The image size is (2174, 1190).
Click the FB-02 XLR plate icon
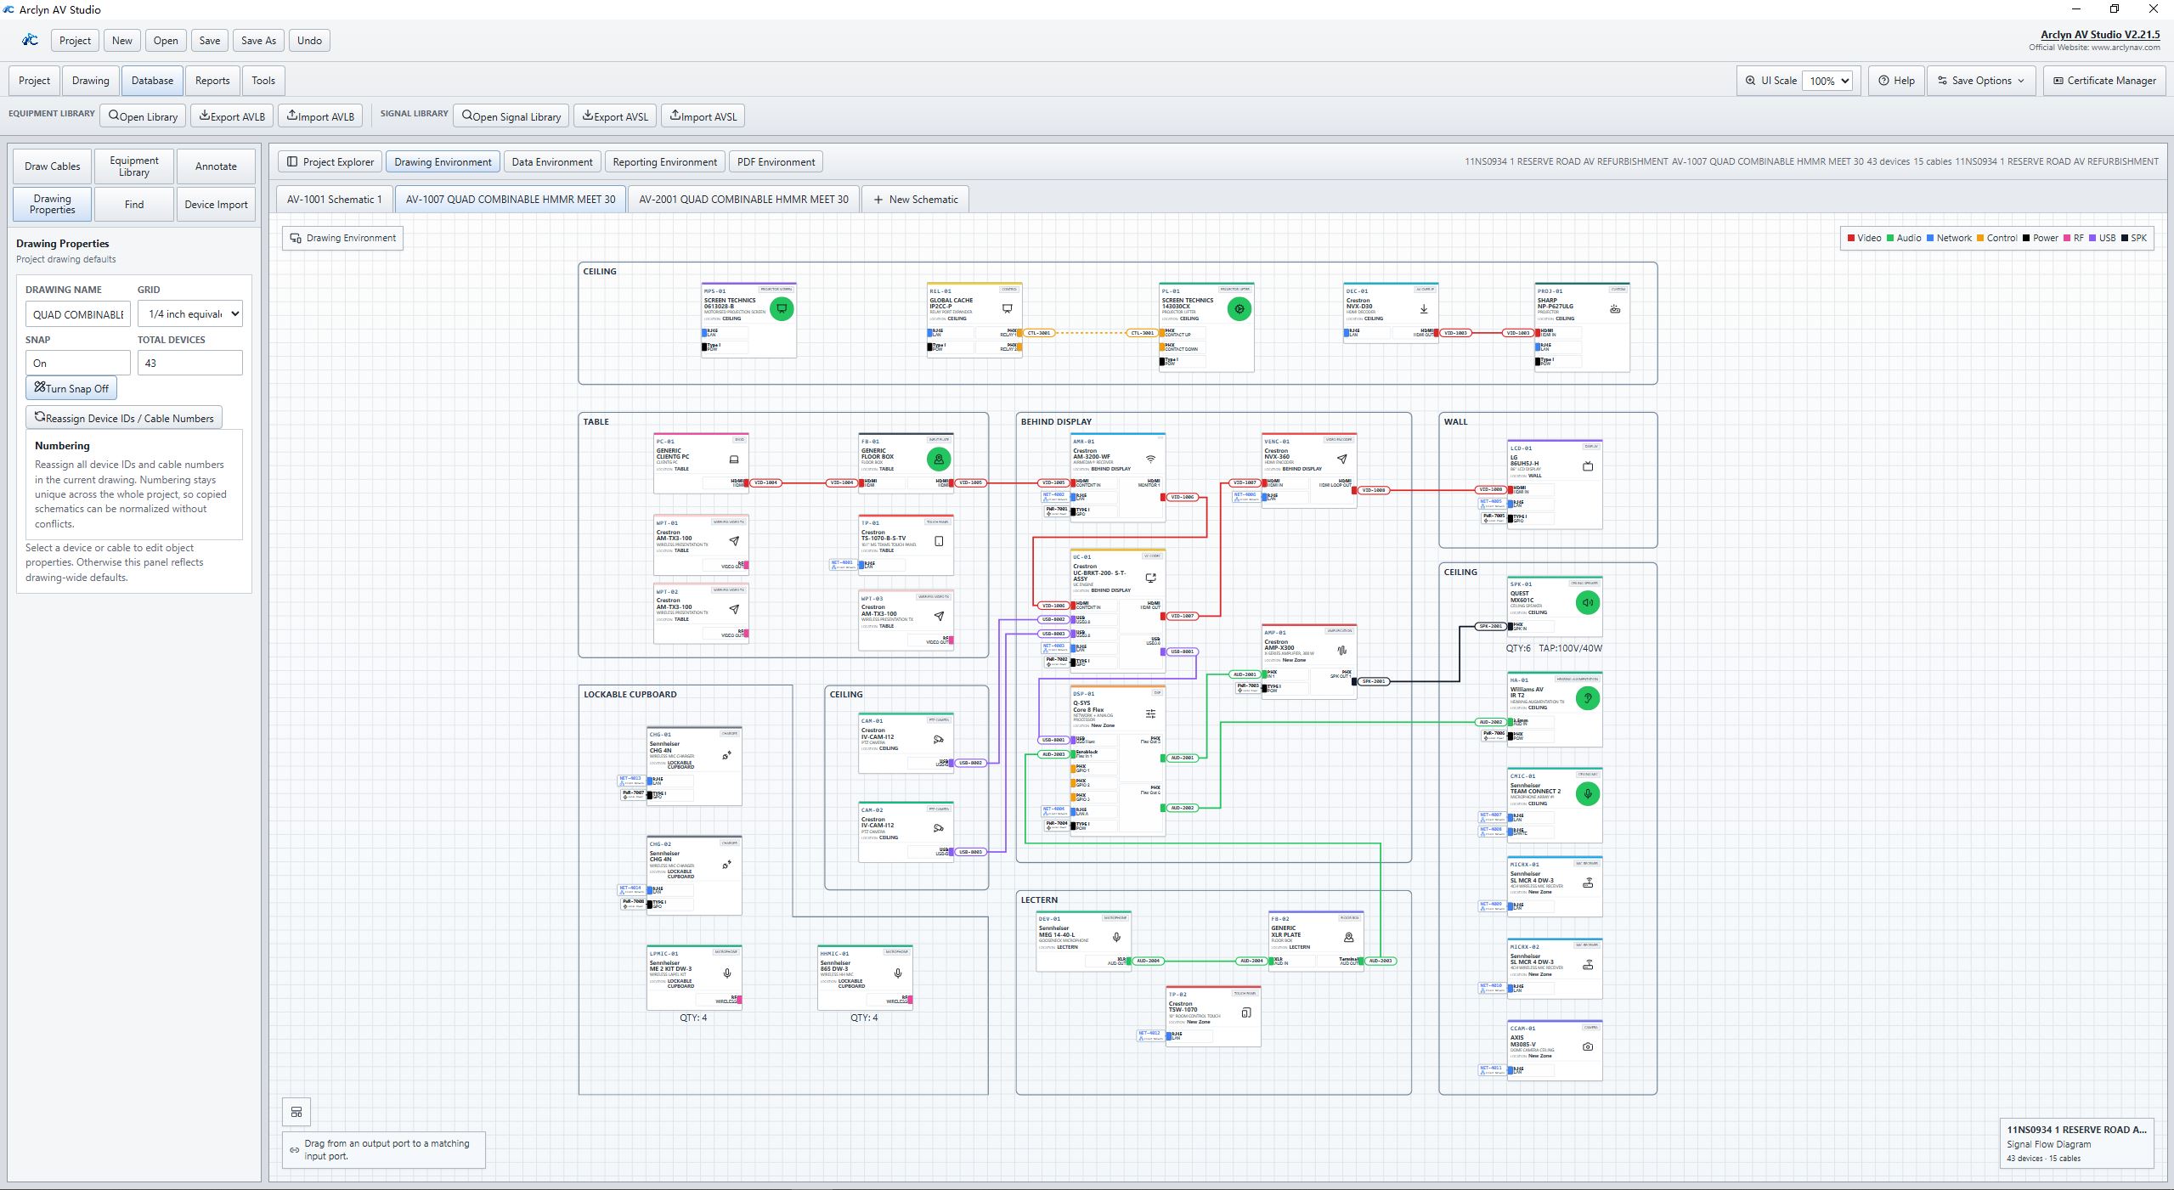click(x=1349, y=937)
